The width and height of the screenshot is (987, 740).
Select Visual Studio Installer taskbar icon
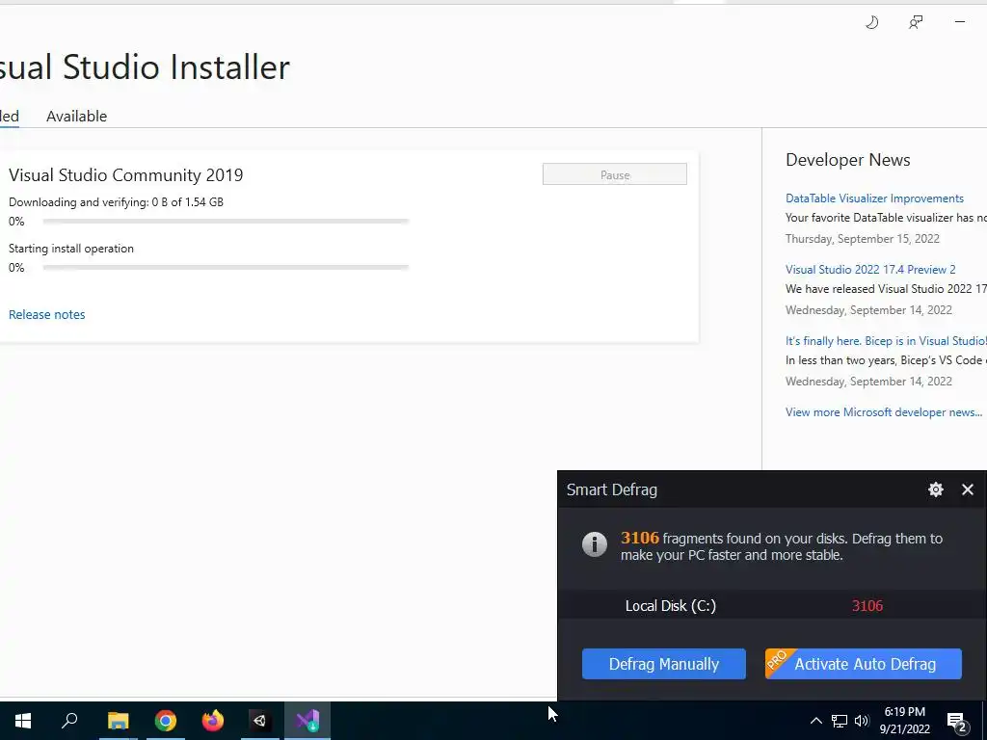pos(307,721)
